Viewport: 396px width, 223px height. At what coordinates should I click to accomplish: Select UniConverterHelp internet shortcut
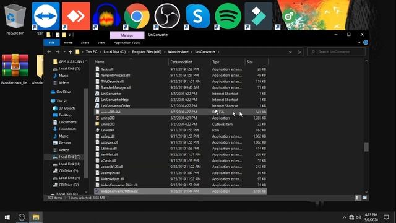click(x=180, y=100)
